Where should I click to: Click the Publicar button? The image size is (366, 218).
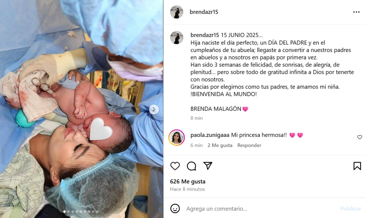point(351,209)
